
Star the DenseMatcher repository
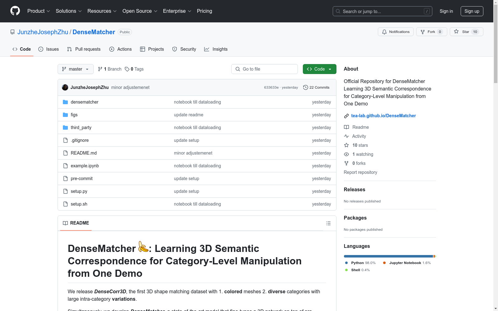(x=466, y=32)
